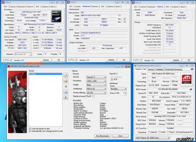Image resolution: width=196 pixels, height=142 pixels.
Task: Open GPU-Z graphics card selector dropdown
Action: point(153,138)
